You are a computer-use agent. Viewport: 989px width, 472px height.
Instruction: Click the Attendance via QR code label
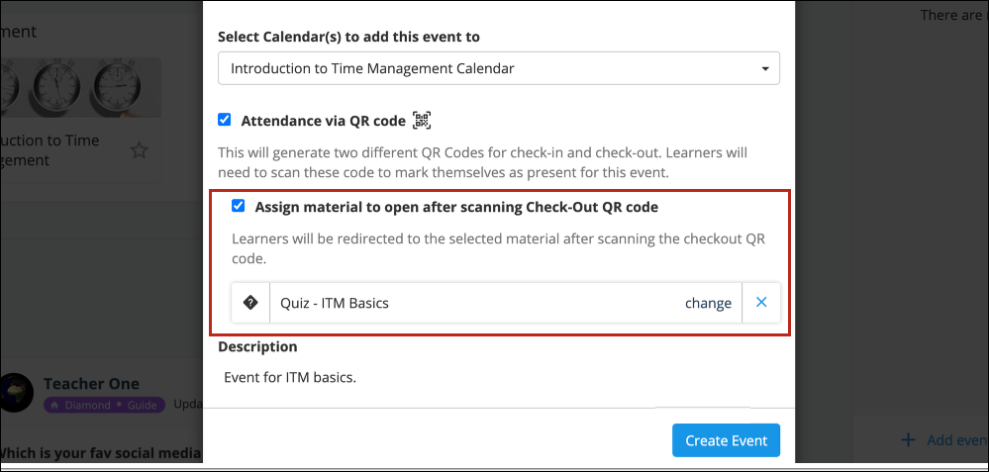pos(323,121)
